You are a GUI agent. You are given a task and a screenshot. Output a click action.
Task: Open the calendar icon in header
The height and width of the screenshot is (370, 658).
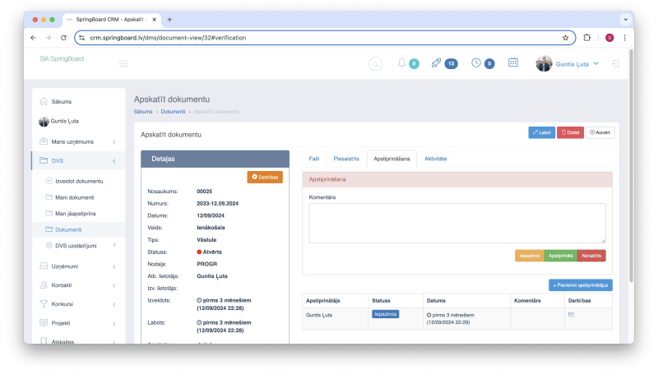click(x=512, y=62)
